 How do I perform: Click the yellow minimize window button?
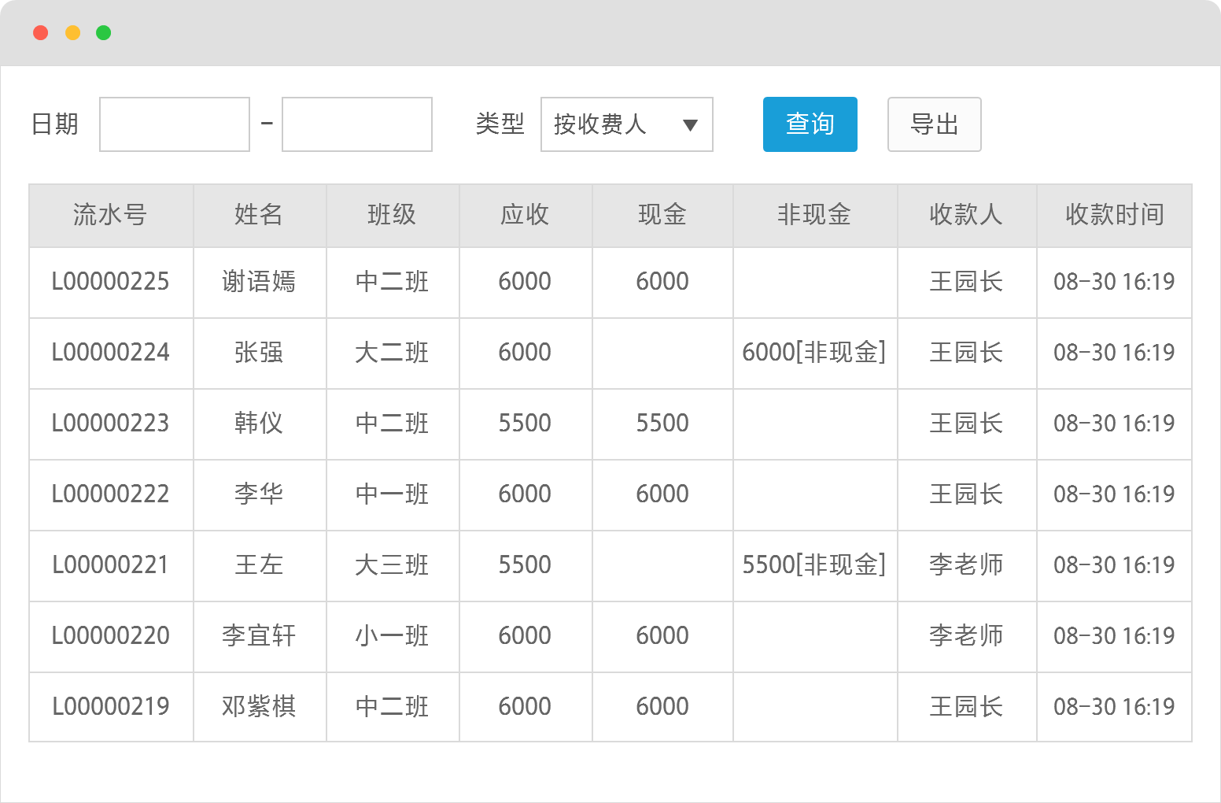(72, 33)
